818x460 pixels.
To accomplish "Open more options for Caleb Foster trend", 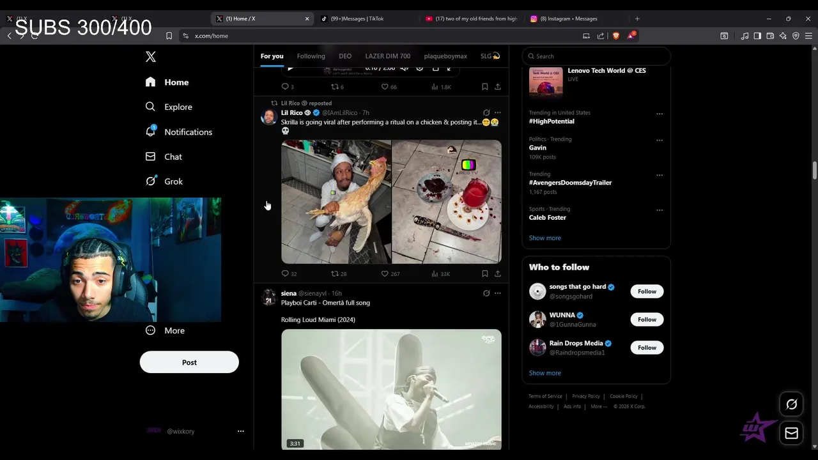I will (660, 210).
